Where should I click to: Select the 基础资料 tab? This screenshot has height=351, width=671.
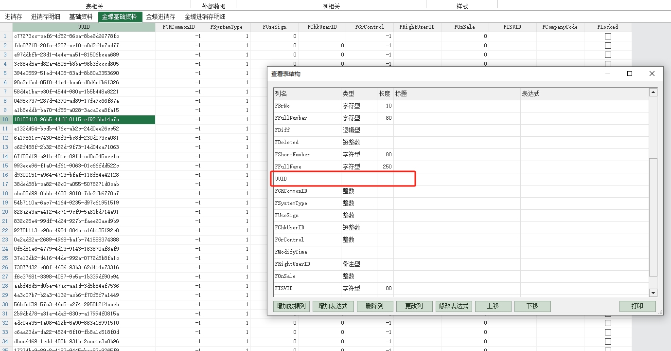point(81,17)
